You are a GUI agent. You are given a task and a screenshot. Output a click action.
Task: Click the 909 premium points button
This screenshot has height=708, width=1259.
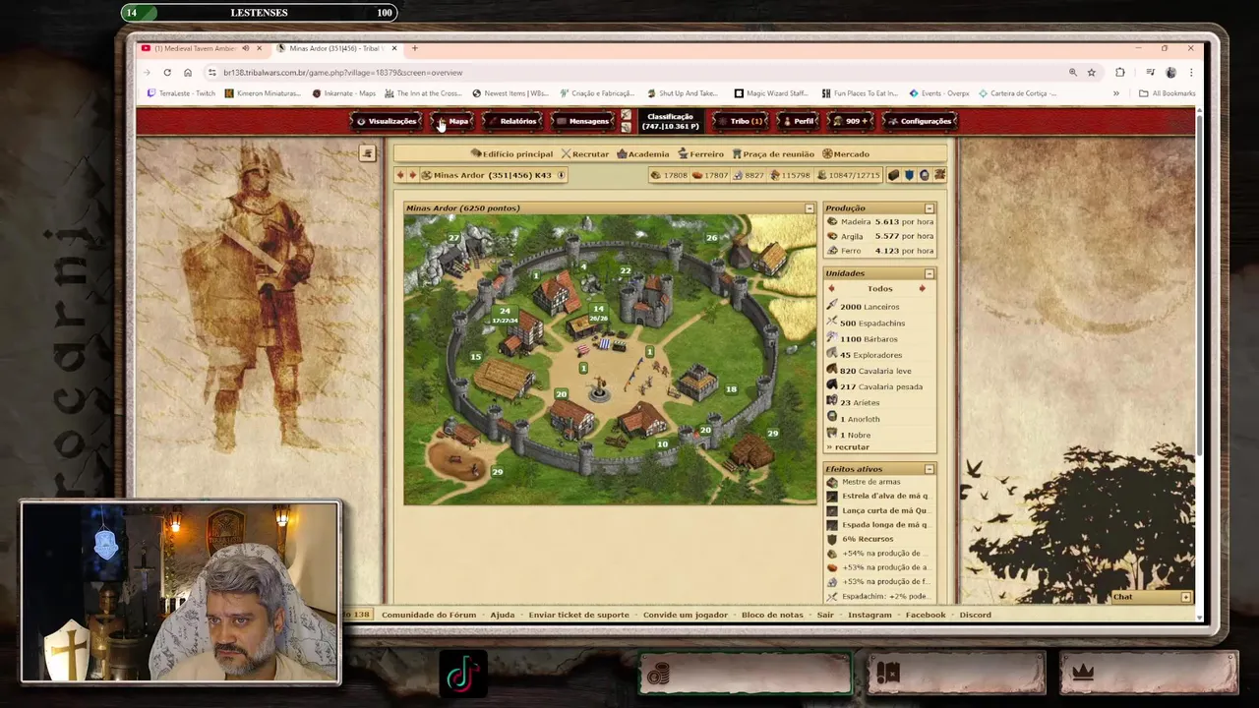(x=852, y=121)
